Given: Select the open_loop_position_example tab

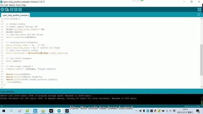Looking at the screenshot, I should 16,15.
